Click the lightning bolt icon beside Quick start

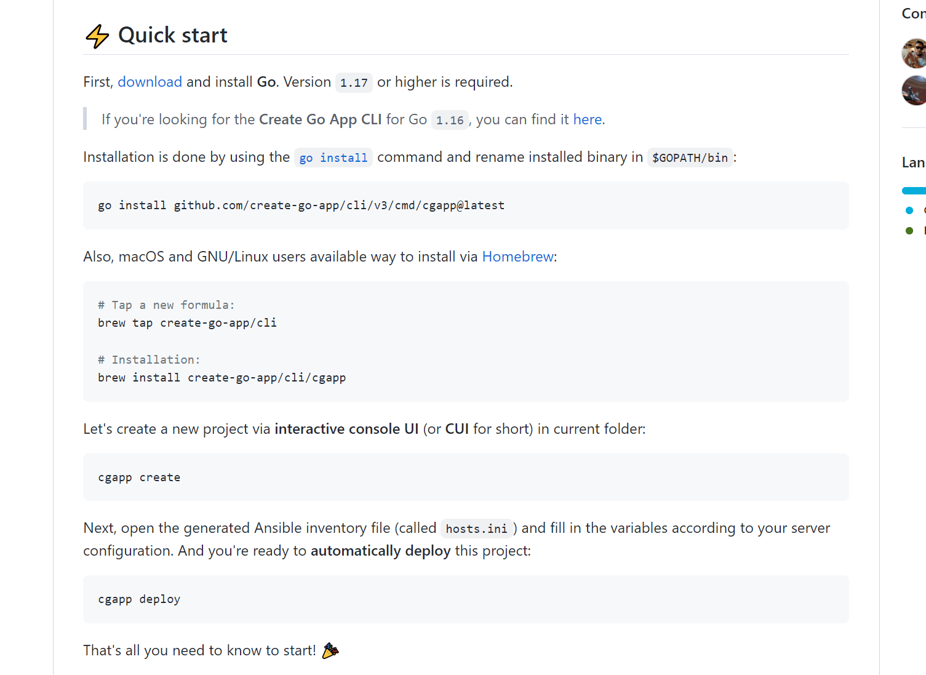pyautogui.click(x=97, y=36)
